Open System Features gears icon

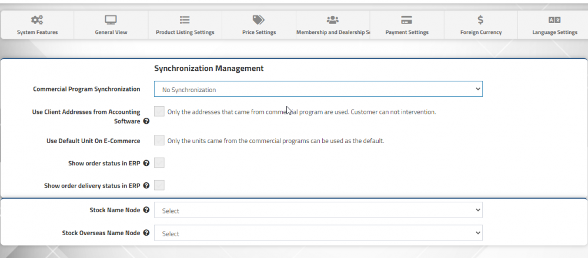(x=36, y=20)
